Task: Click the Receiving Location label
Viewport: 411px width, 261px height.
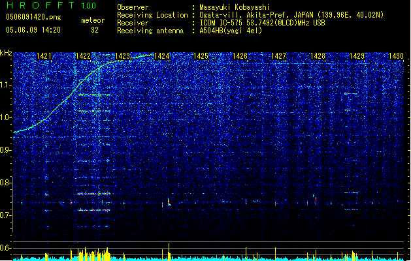Action: coord(152,15)
